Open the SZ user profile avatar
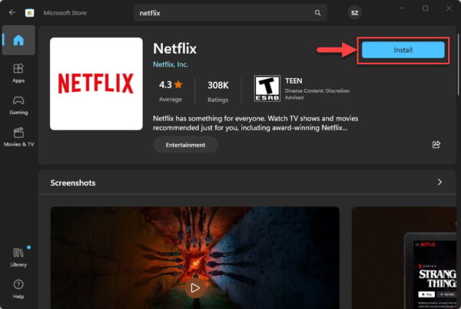Image resolution: width=461 pixels, height=309 pixels. pyautogui.click(x=354, y=13)
